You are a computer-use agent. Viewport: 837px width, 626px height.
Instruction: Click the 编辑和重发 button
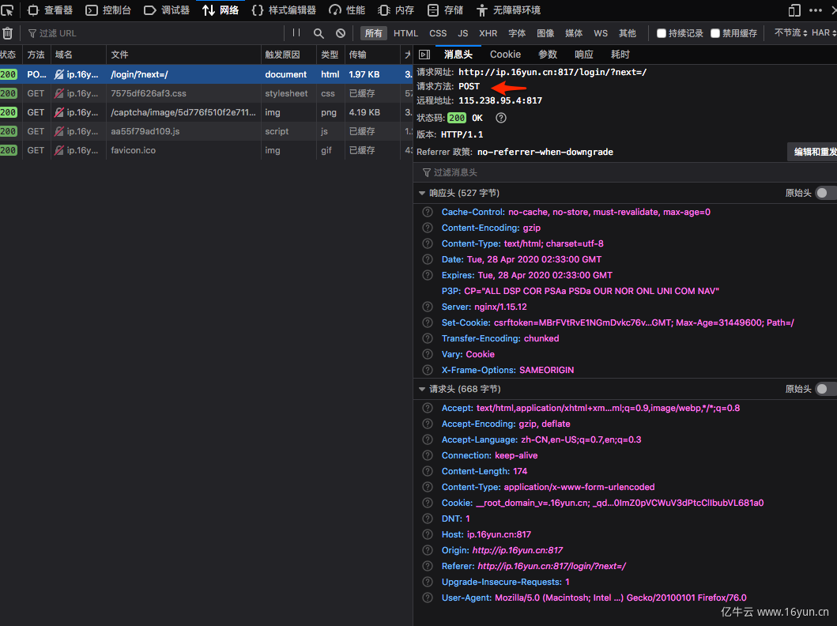tap(814, 152)
